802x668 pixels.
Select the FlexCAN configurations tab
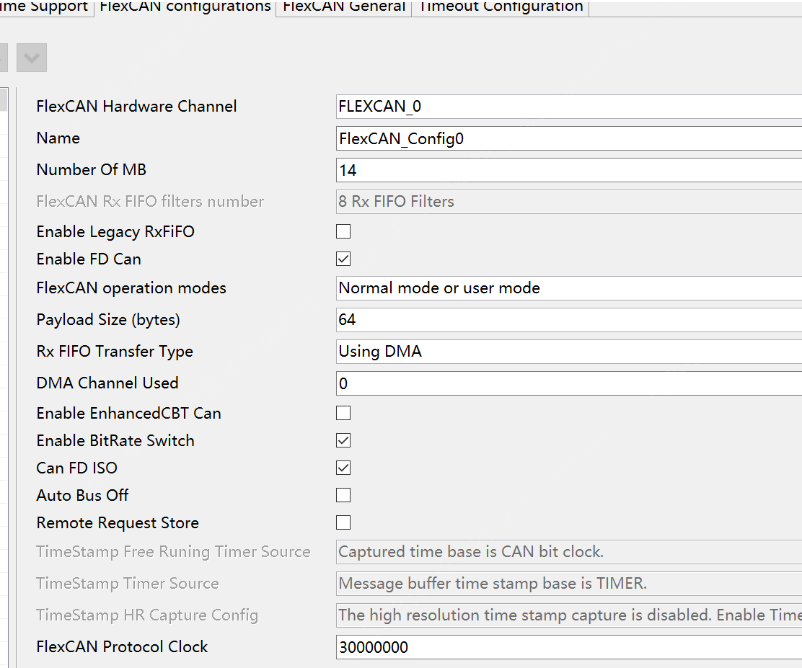(x=185, y=7)
